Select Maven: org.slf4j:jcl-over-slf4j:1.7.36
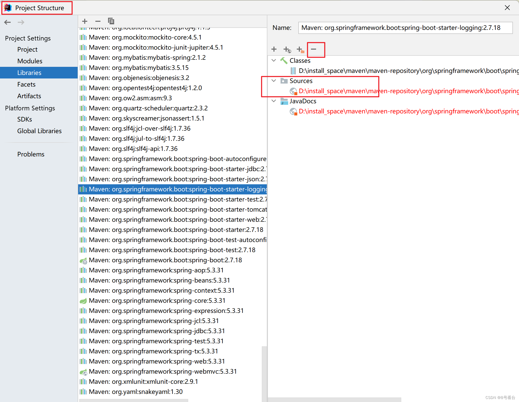The height and width of the screenshot is (402, 519). 172,129
